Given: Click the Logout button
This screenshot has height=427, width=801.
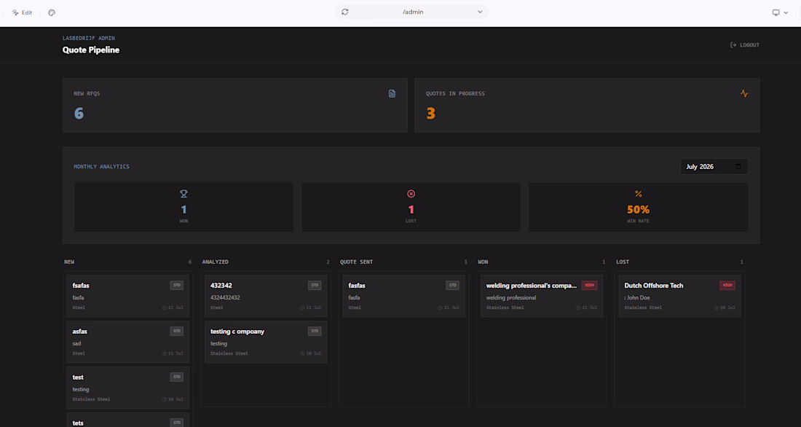Looking at the screenshot, I should 745,45.
